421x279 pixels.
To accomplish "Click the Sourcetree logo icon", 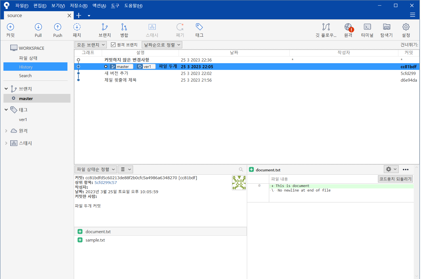I will (6, 5).
